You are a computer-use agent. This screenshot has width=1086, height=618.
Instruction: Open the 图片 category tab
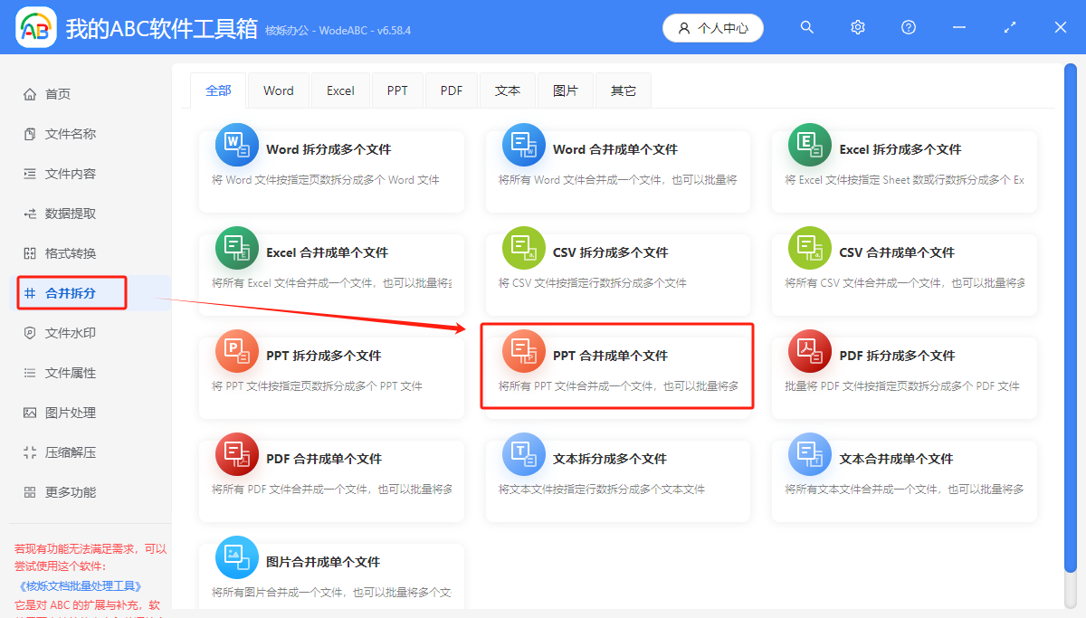[565, 90]
